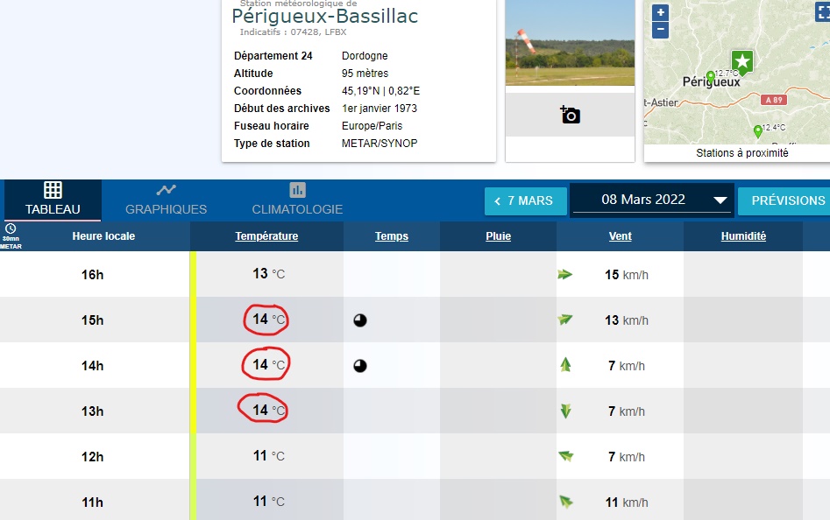Click the Dordogne department value
The image size is (830, 520).
pos(365,56)
